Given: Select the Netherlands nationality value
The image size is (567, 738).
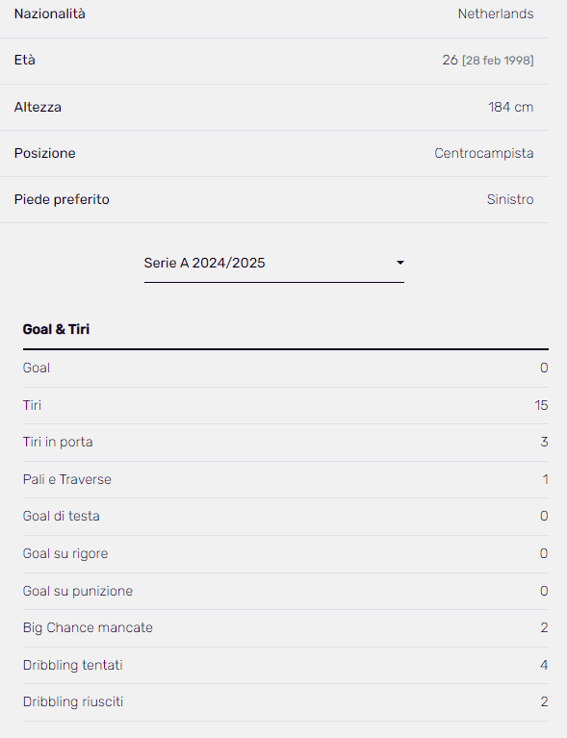Looking at the screenshot, I should coord(496,13).
